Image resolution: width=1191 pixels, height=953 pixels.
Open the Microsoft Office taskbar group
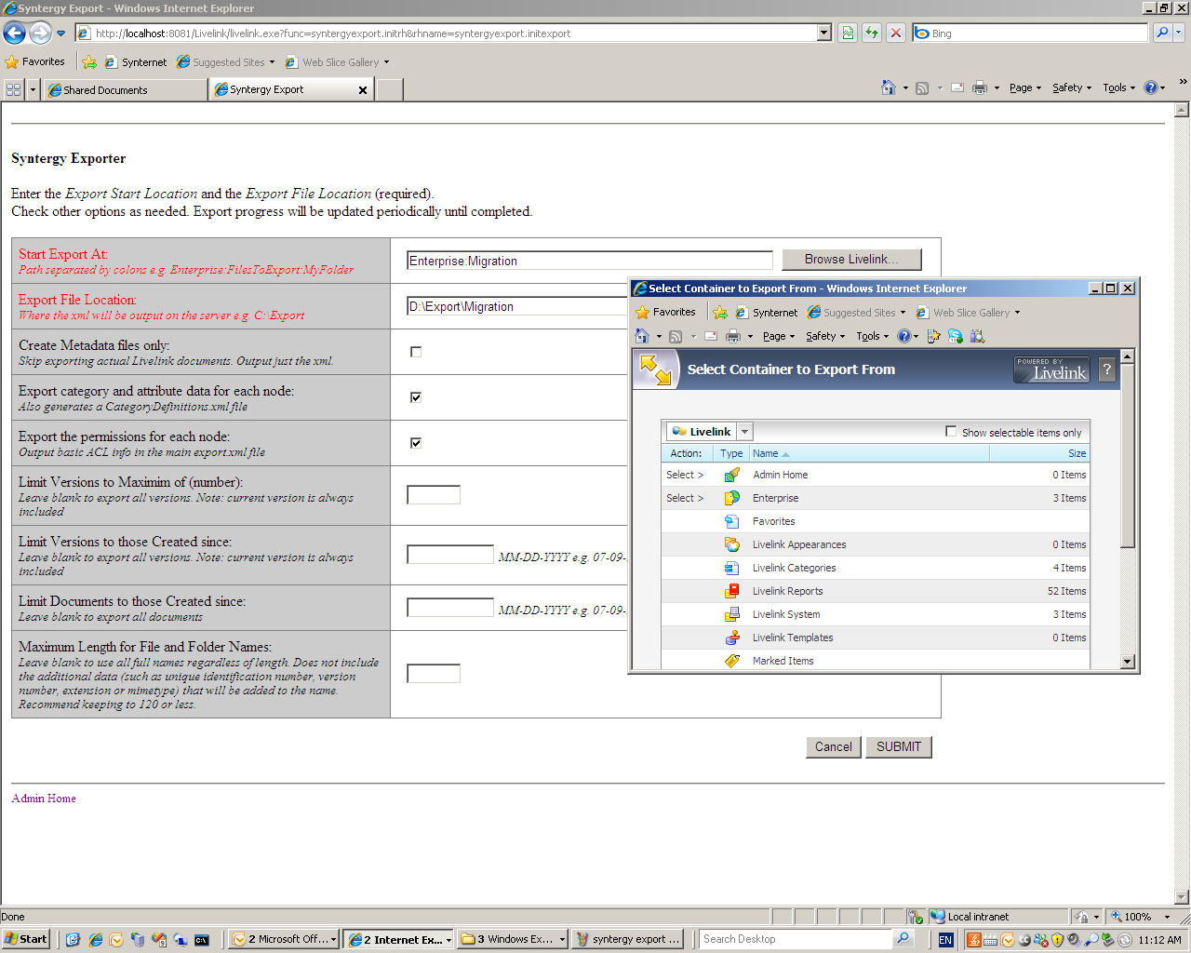pyautogui.click(x=285, y=940)
